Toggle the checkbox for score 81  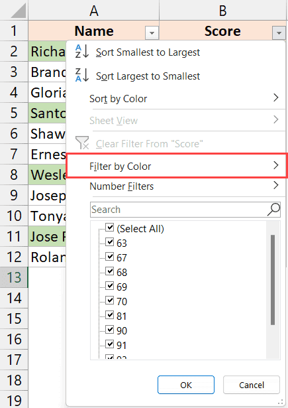(x=110, y=315)
